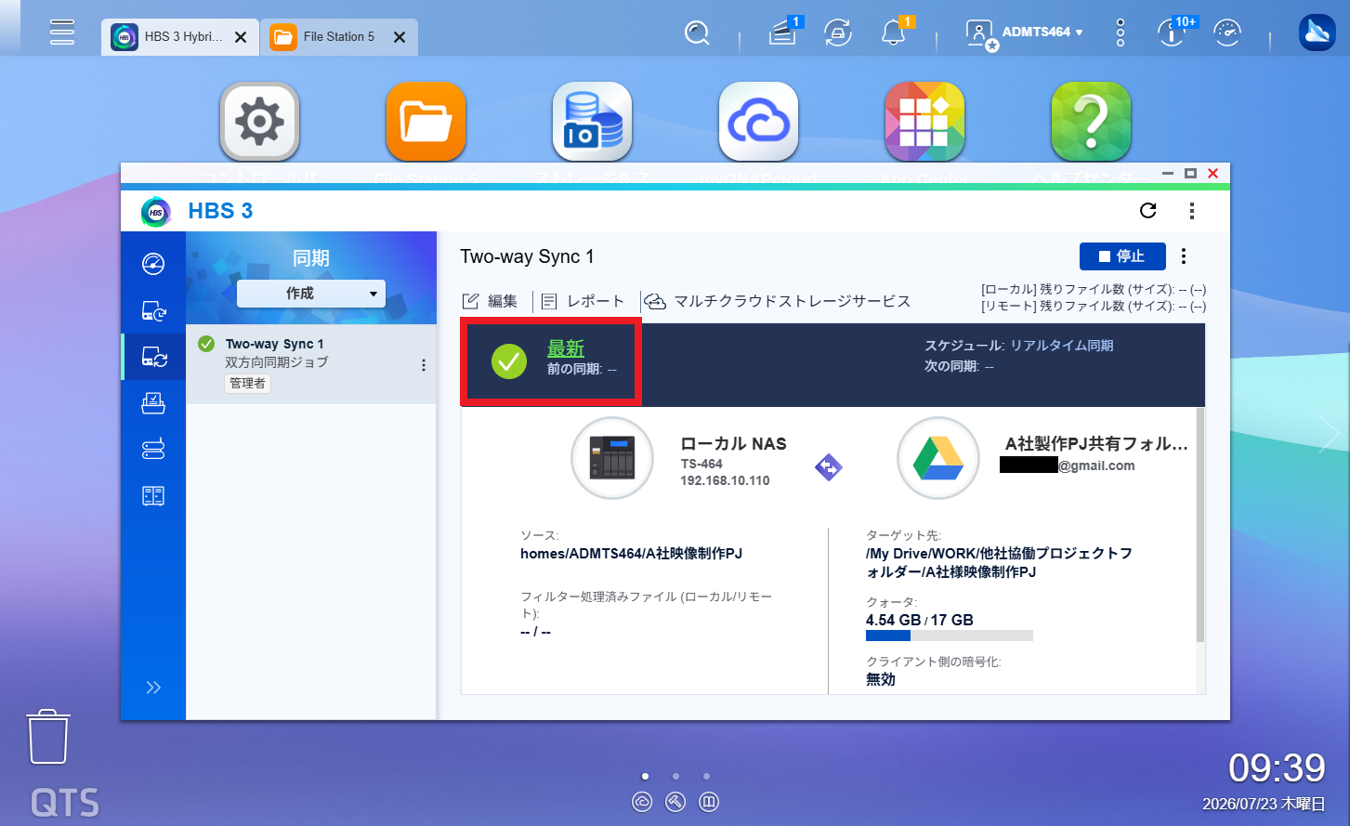Open the QTS main menu hamburger icon
1350x826 pixels.
tap(62, 33)
